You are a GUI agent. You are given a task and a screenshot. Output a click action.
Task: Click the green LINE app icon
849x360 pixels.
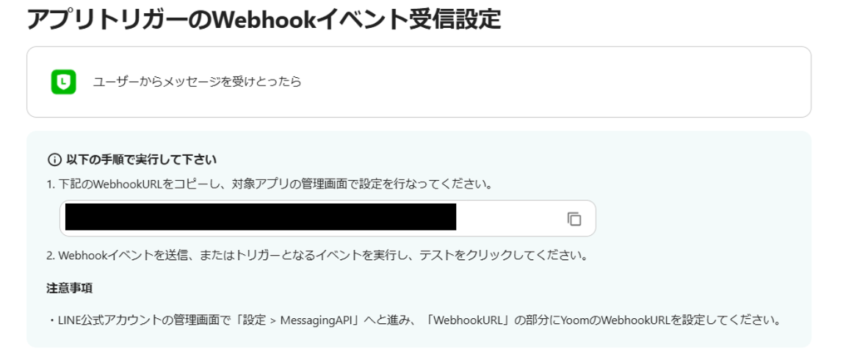click(x=63, y=82)
